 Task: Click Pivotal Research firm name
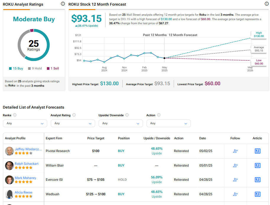pos(58,151)
